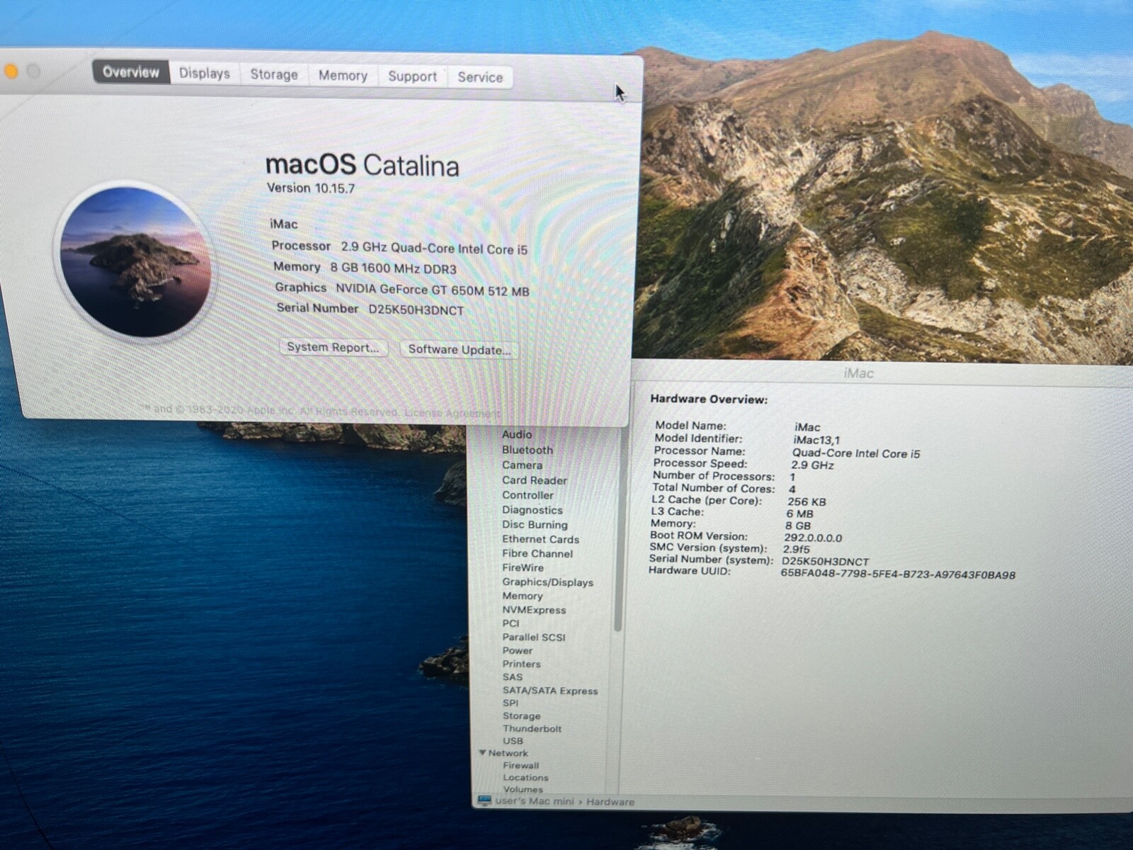Select Bluetooth in the hardware sidebar
The image size is (1133, 850).
pos(528,450)
